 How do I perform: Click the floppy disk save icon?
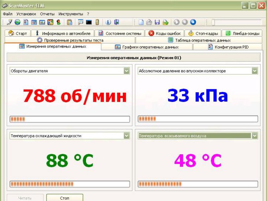click(157, 22)
